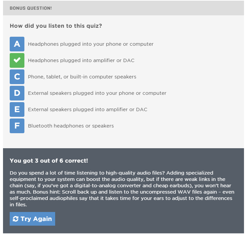The height and width of the screenshot is (234, 245).
Task: Select "Headphones plugged into your phone or computer"
Action: coord(91,44)
